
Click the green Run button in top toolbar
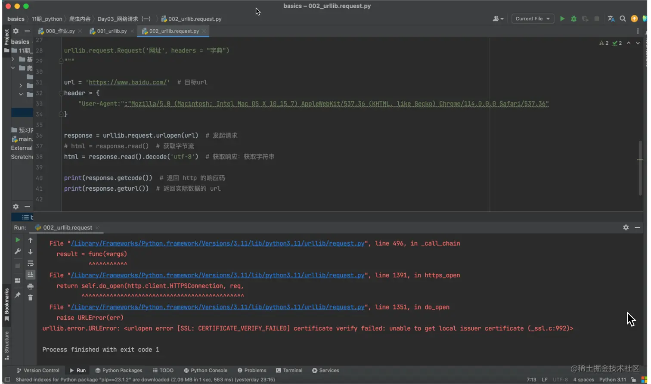click(562, 19)
